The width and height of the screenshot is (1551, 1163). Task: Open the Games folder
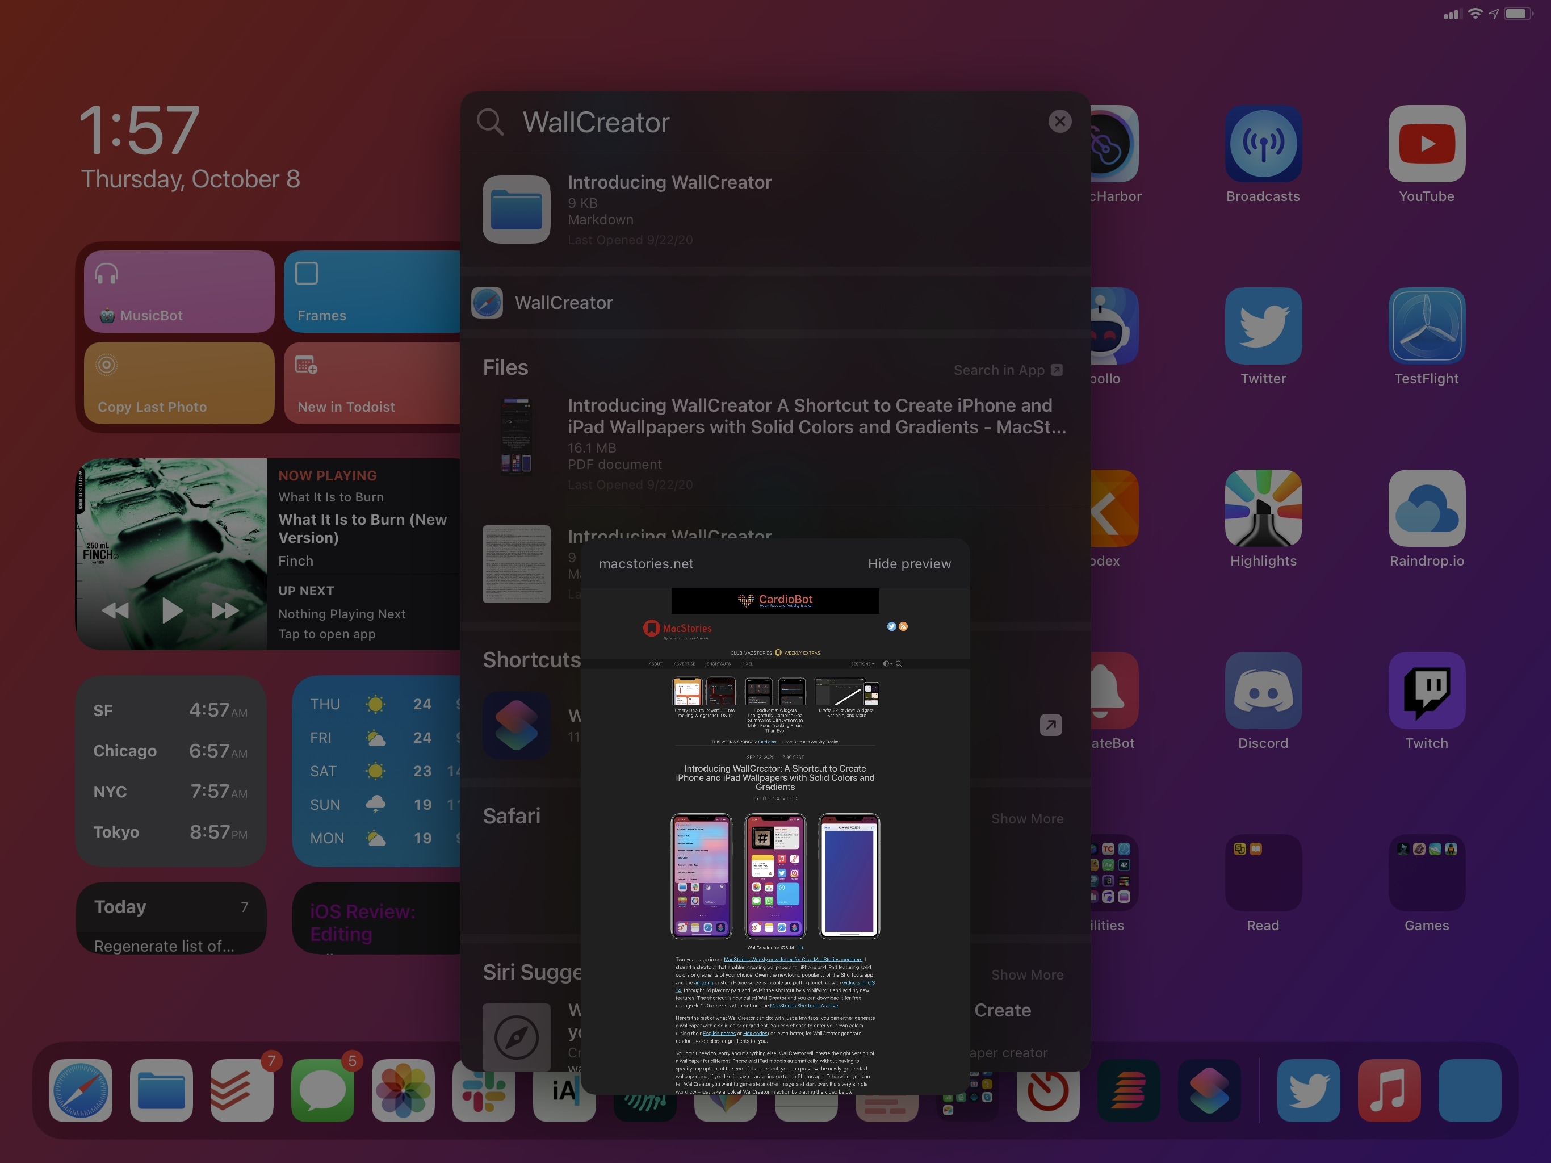coord(1426,873)
